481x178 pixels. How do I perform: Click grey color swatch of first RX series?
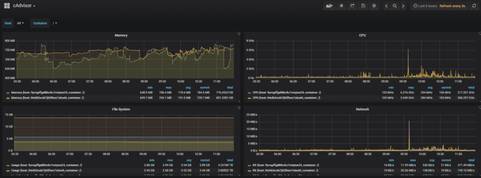click(x=249, y=165)
